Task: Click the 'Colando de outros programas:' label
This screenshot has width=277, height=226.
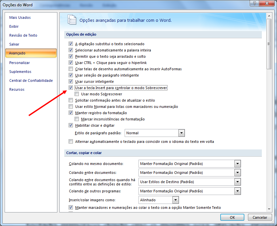Action: tap(95, 191)
